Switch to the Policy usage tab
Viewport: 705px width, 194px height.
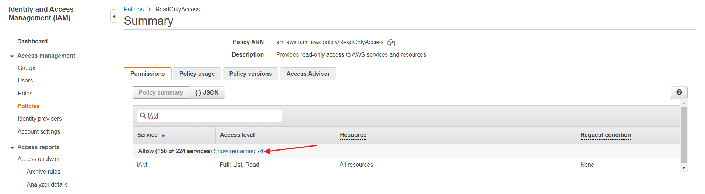point(197,74)
